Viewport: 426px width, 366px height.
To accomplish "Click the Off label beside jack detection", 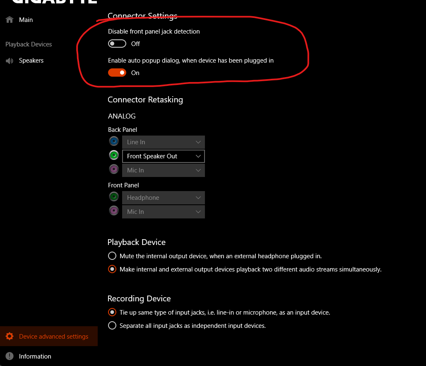I will 135,44.
